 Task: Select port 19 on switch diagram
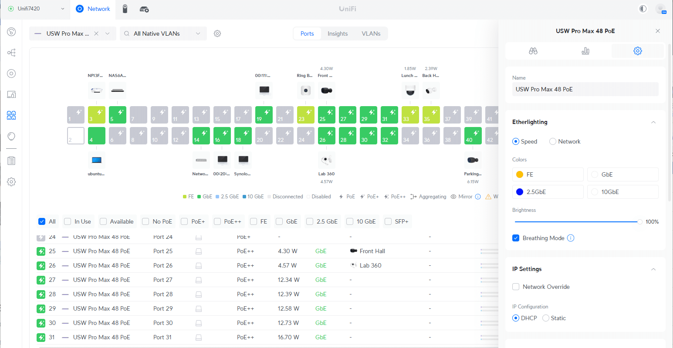click(x=264, y=115)
